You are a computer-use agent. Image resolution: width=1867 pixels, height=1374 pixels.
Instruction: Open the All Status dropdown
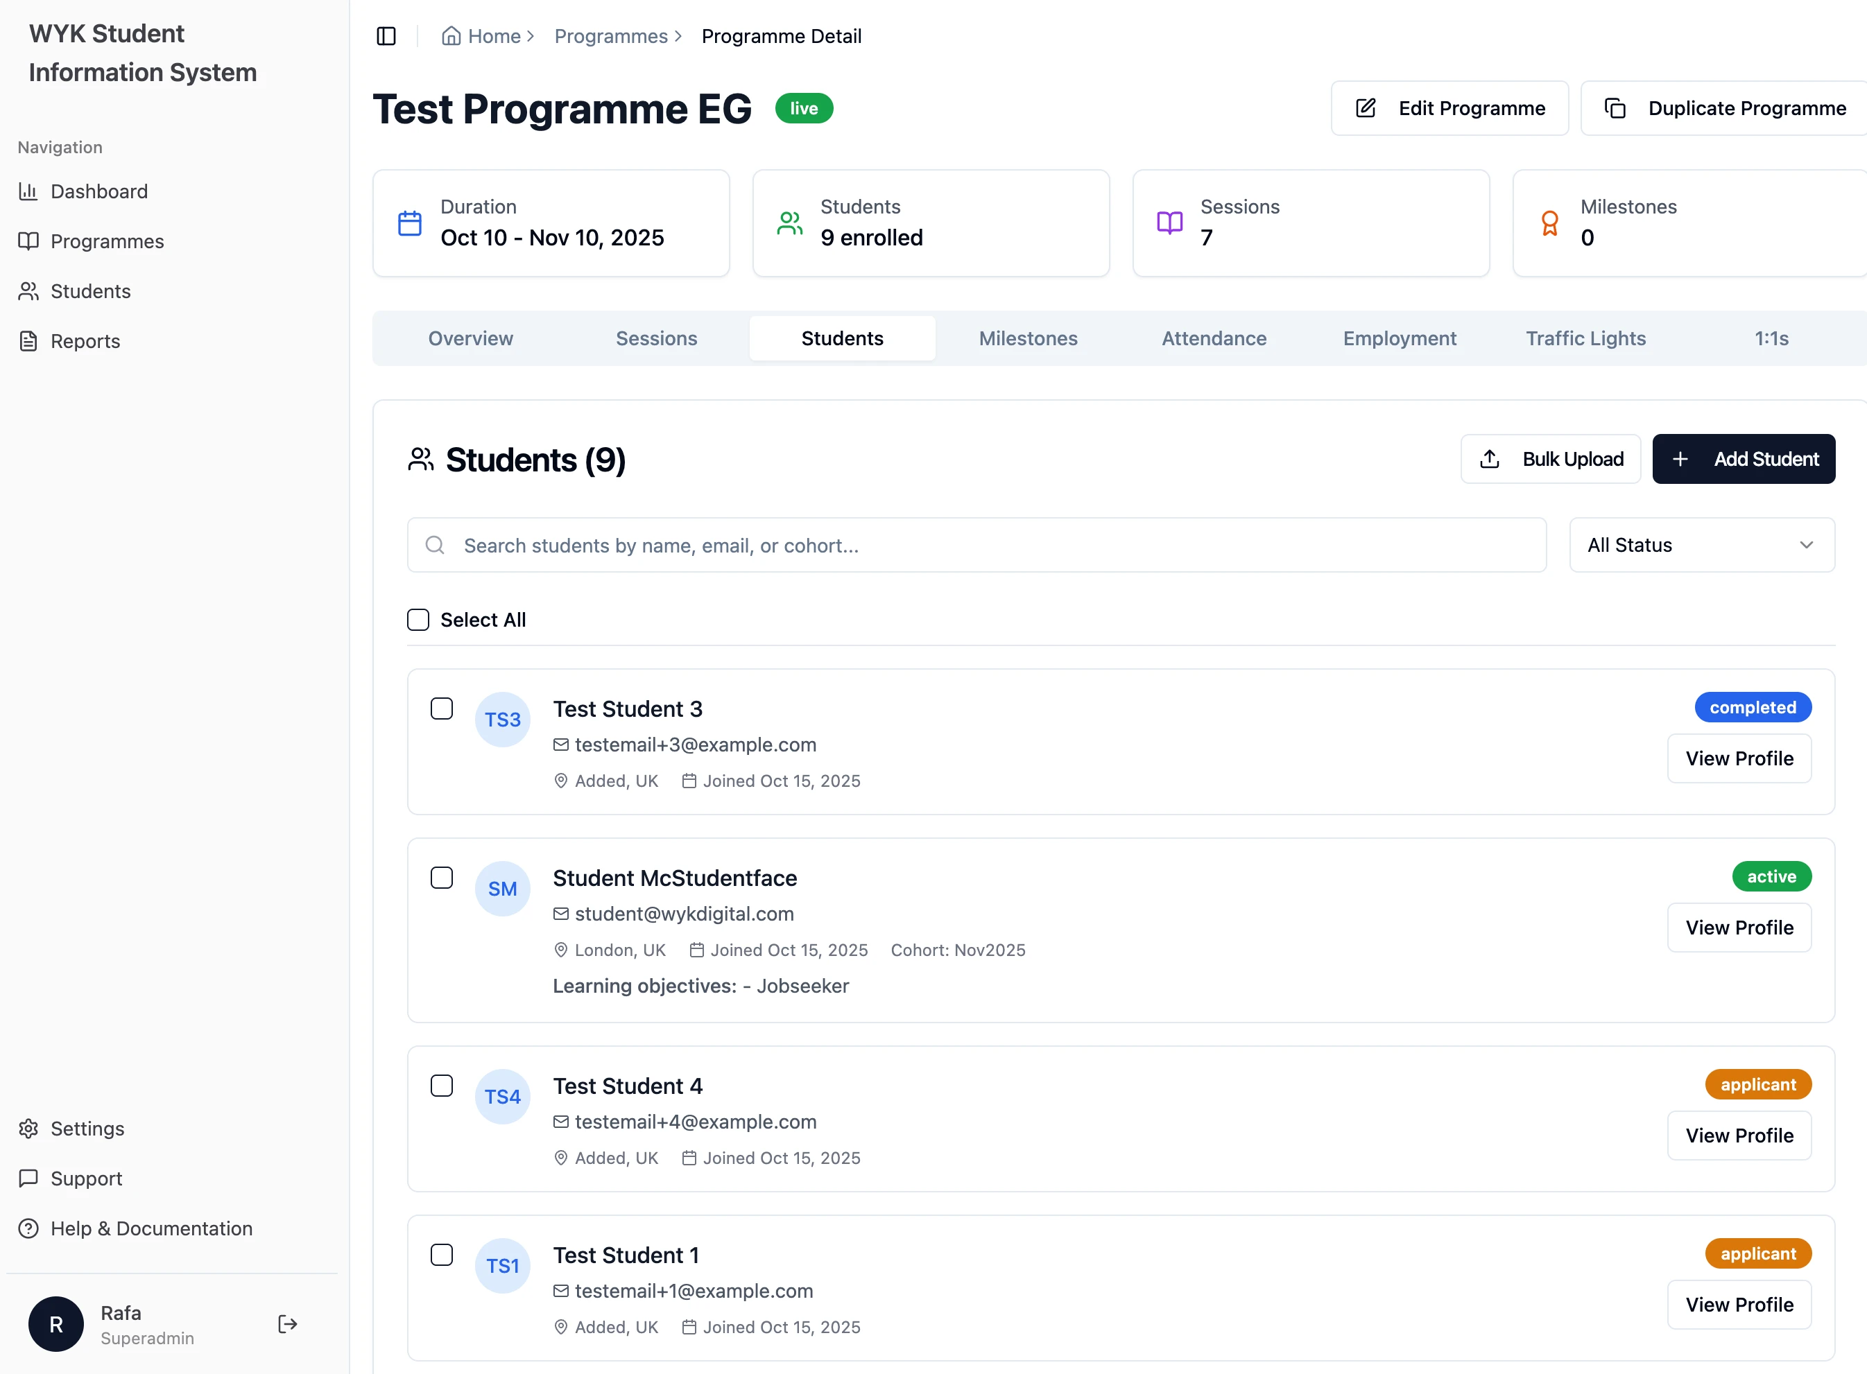pos(1701,545)
